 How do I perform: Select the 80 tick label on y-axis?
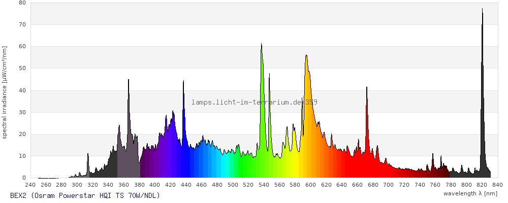click(x=22, y=3)
